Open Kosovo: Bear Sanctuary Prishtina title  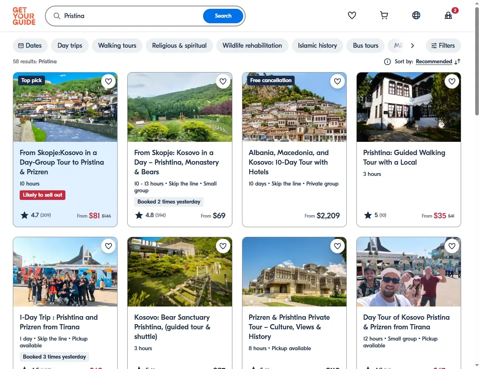pos(172,327)
